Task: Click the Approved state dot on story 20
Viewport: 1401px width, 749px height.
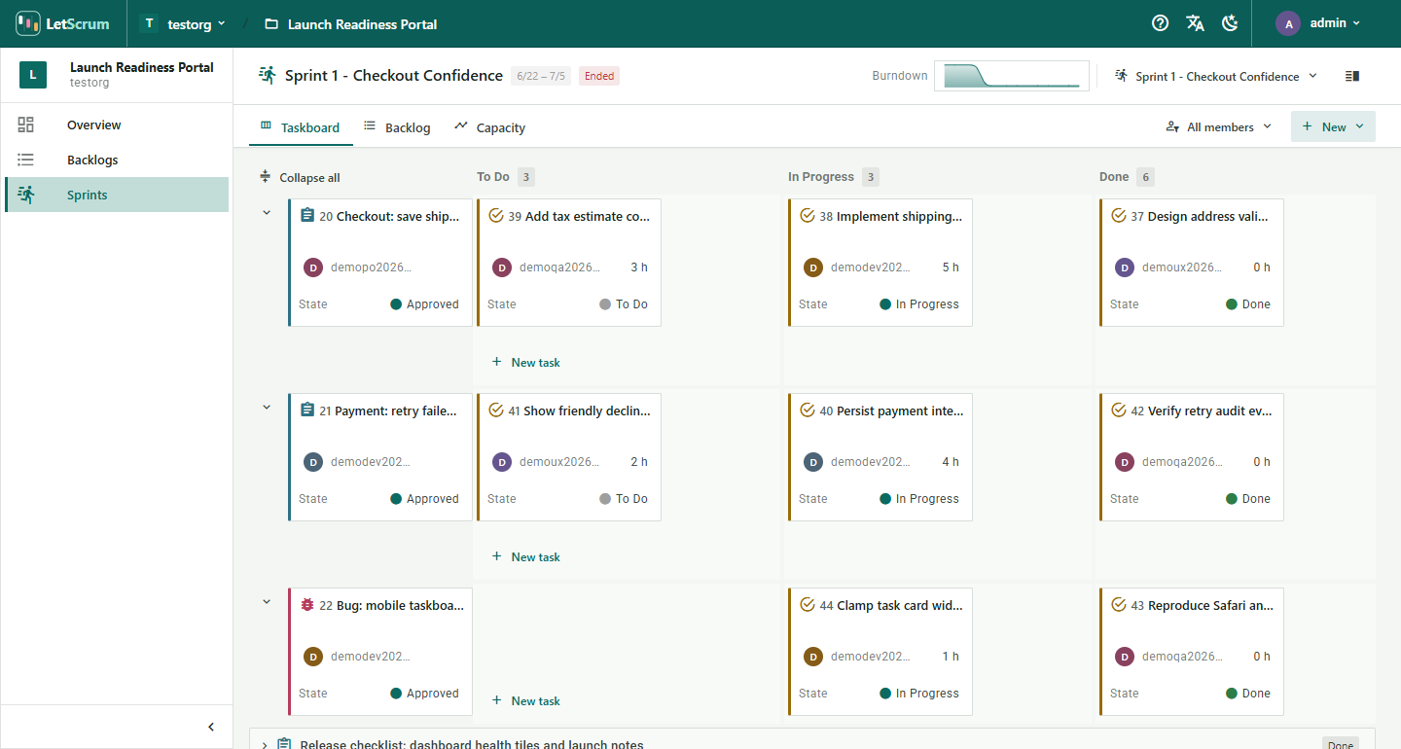Action: point(396,304)
